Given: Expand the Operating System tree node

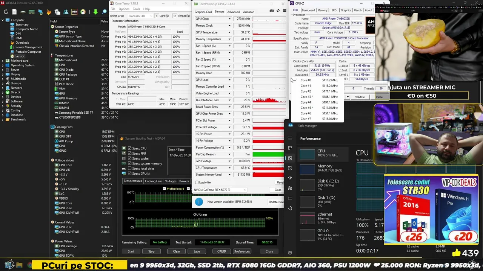Looking at the screenshot, I should (3, 65).
